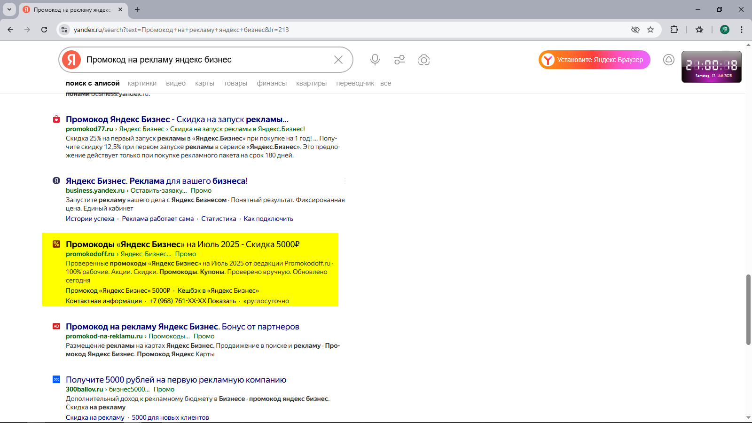Click business.yandex.ru green domain link
Screen dimensions: 752x423
pyautogui.click(x=95, y=190)
